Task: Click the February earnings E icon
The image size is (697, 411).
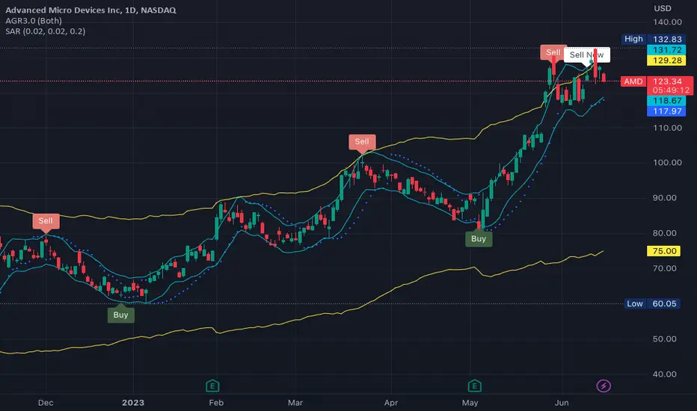Action: point(212,386)
